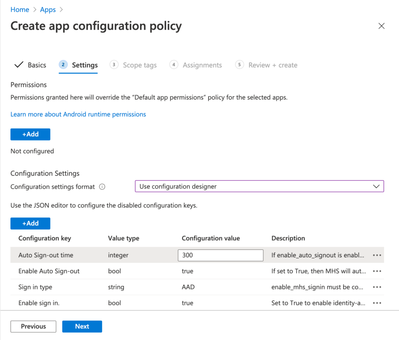The image size is (399, 340).
Task: Open the Android runtime permissions learn more link
Action: tap(78, 114)
